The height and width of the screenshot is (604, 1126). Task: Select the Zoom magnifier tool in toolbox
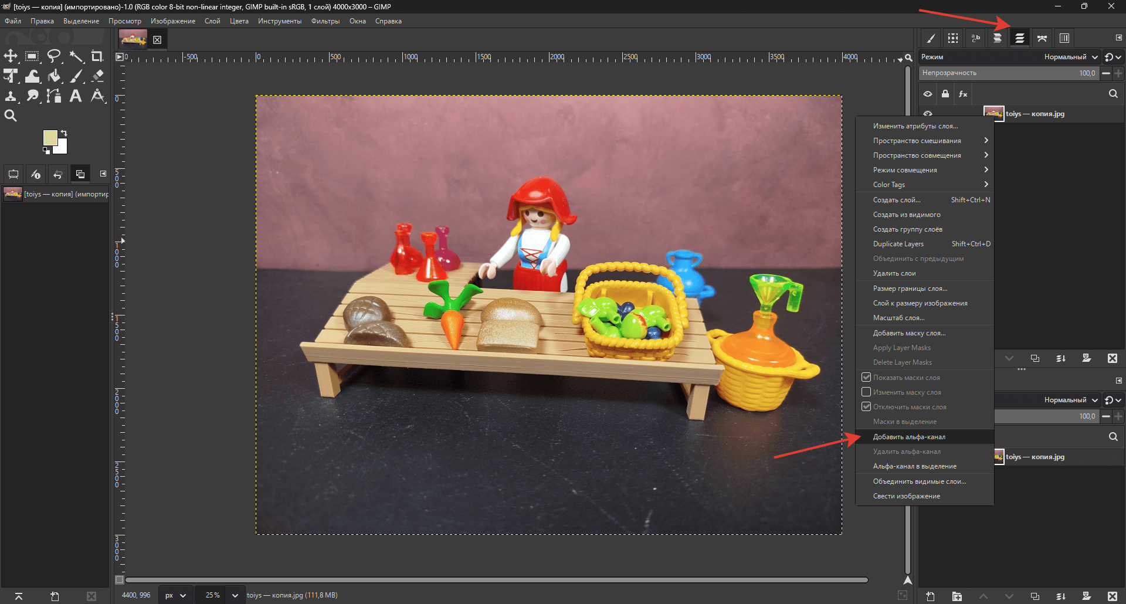click(x=11, y=116)
